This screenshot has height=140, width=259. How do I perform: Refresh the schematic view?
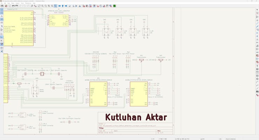(39, 6)
